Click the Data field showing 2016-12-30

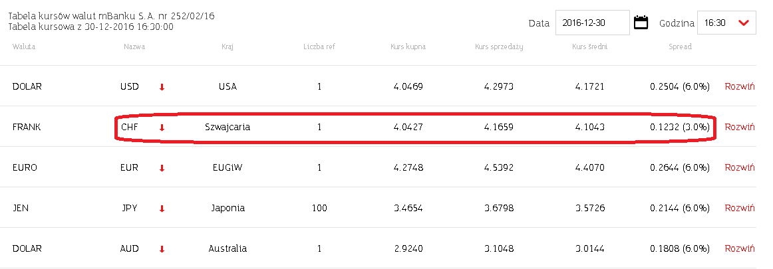pyautogui.click(x=593, y=23)
